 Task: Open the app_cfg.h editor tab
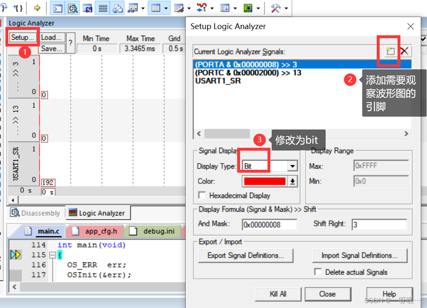pyautogui.click(x=95, y=231)
